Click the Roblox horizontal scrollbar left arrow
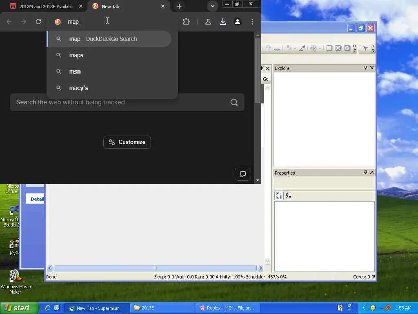Viewport: 418px width, 314px height. pos(49,268)
